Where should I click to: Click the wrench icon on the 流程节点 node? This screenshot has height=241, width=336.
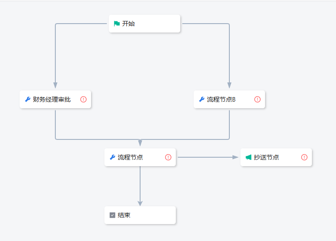112,157
